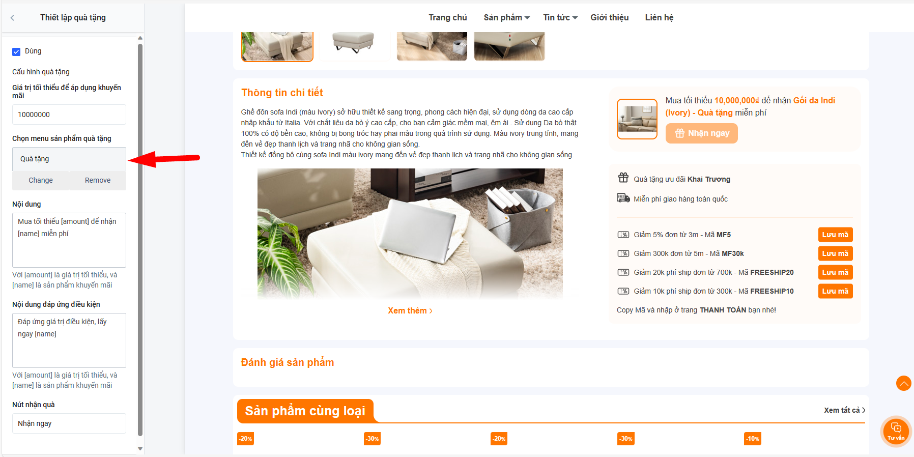Viewport: 914px width, 457px height.
Task: Expand the Sản phẩm dropdown menu
Action: [506, 17]
